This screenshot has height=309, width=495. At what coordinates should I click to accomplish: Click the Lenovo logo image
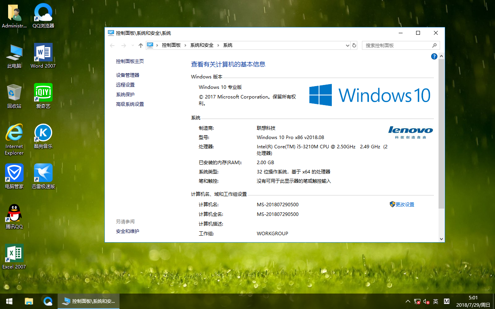(x=410, y=132)
